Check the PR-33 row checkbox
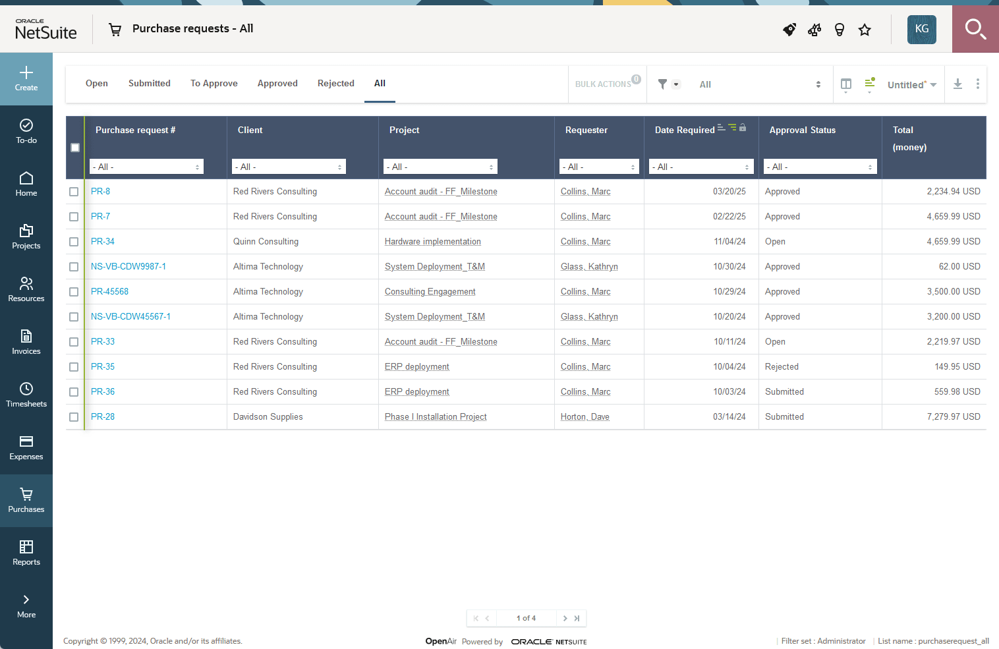 point(74,342)
